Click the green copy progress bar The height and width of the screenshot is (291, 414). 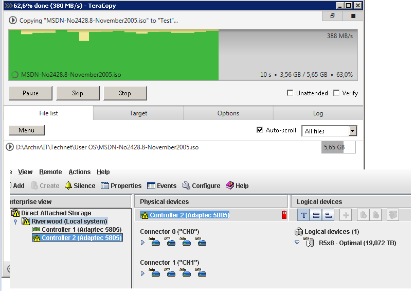pos(114,55)
